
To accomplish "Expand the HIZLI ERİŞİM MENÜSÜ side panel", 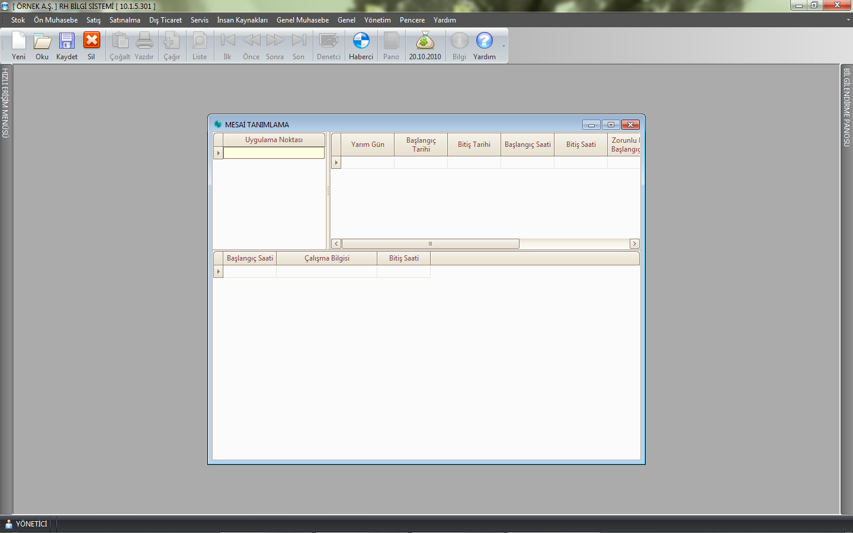I will [5, 103].
